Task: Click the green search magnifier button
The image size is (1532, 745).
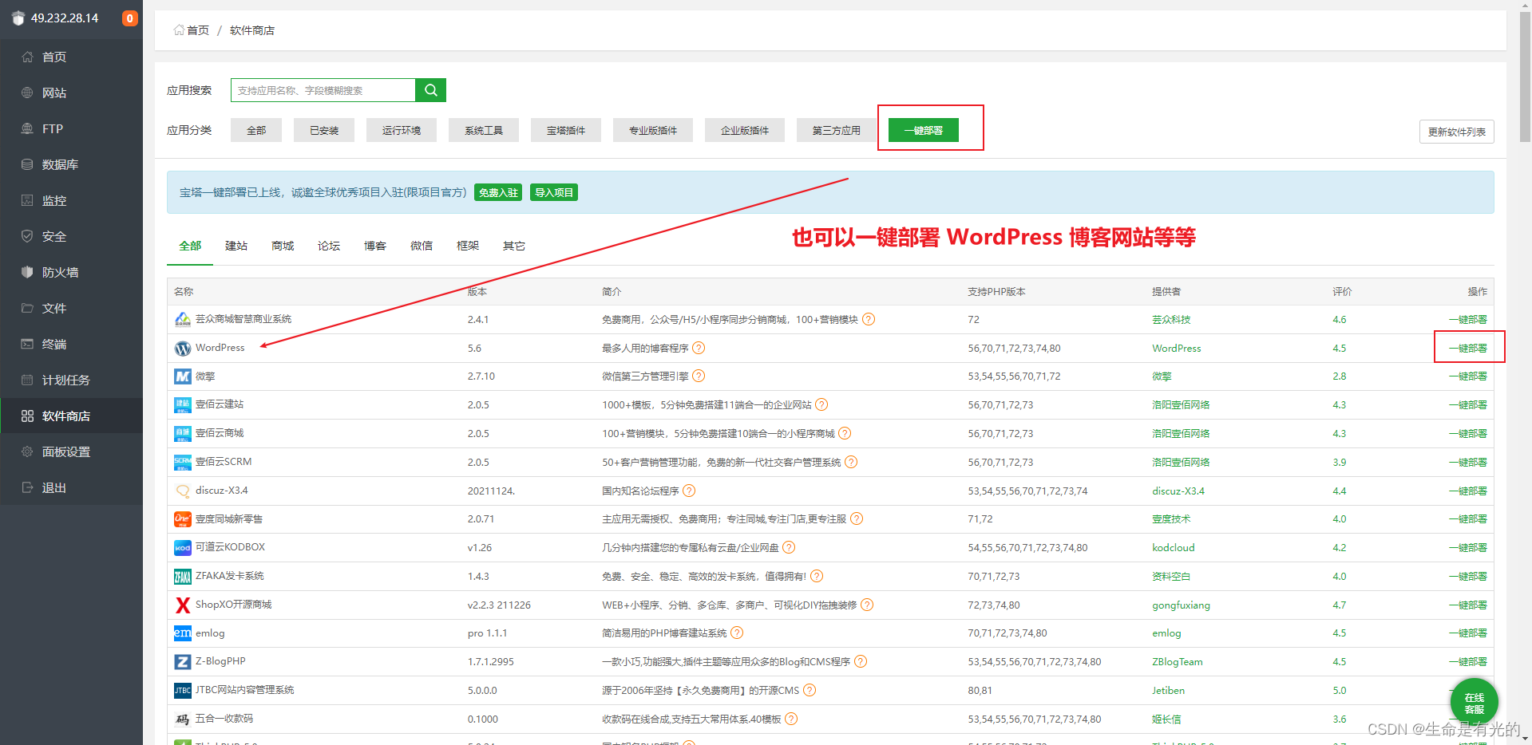Action: pos(430,90)
